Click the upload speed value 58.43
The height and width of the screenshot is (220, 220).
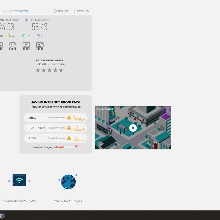[40, 27]
